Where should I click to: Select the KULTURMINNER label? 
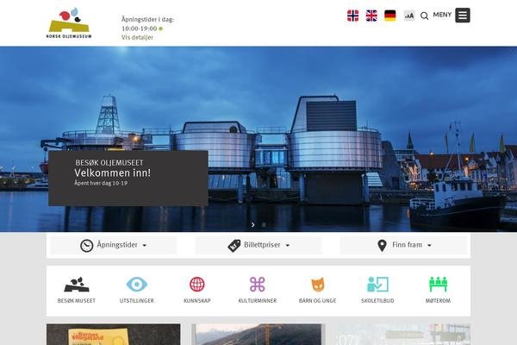pos(258,301)
